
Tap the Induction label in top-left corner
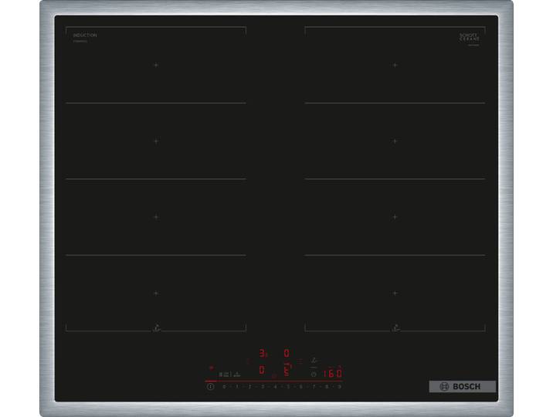tap(85, 36)
